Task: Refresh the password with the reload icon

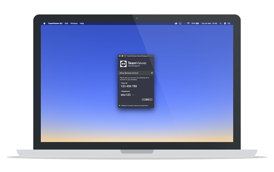Action: [x=133, y=95]
